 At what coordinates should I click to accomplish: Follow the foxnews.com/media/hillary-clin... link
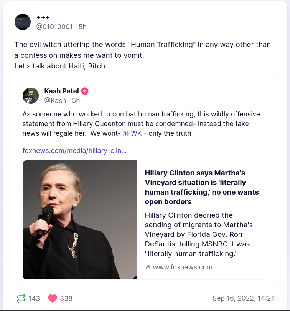point(74,150)
